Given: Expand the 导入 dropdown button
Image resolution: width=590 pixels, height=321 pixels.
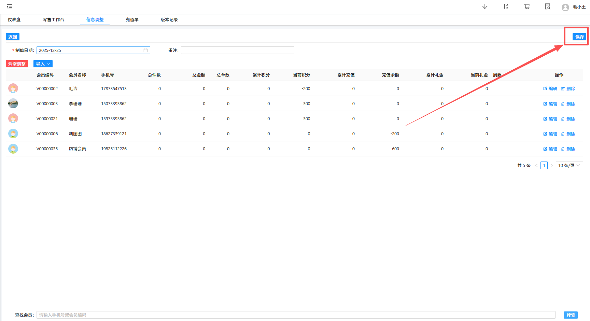Looking at the screenshot, I should point(43,64).
